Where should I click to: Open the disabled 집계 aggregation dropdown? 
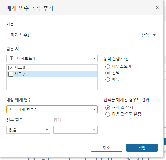[x=75, y=130]
